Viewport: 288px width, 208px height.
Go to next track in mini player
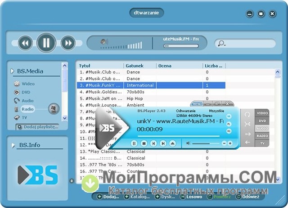[163, 143]
